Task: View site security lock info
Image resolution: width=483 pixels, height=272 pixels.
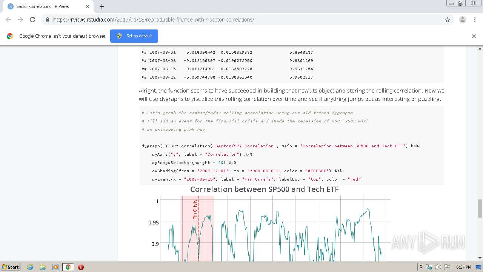Action: (47, 20)
